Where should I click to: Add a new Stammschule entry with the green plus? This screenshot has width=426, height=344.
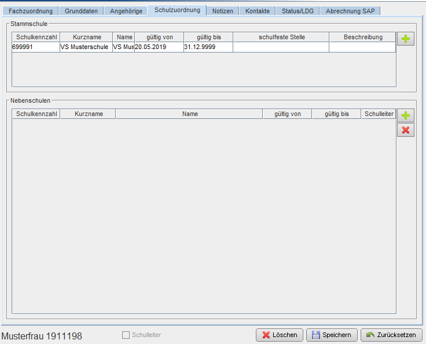point(406,39)
